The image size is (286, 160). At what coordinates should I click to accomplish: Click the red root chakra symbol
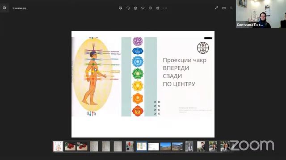pyautogui.click(x=138, y=111)
